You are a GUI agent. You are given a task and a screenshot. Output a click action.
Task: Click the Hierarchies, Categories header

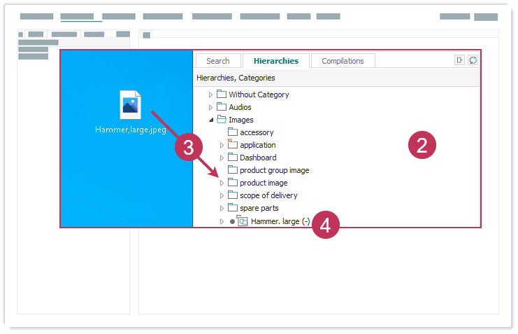[236, 78]
